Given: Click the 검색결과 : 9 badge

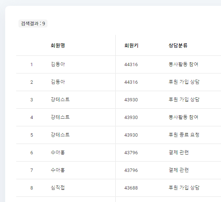Looking at the screenshot, I should point(33,24).
